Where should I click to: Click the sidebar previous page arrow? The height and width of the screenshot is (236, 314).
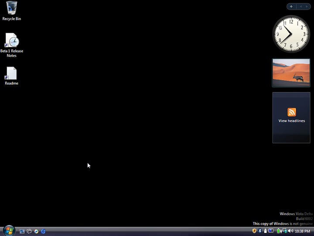pos(301,7)
